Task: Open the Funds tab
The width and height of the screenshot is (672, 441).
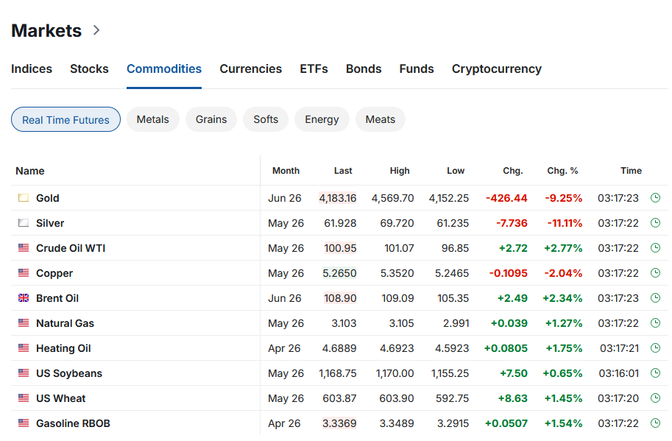Action: click(417, 69)
